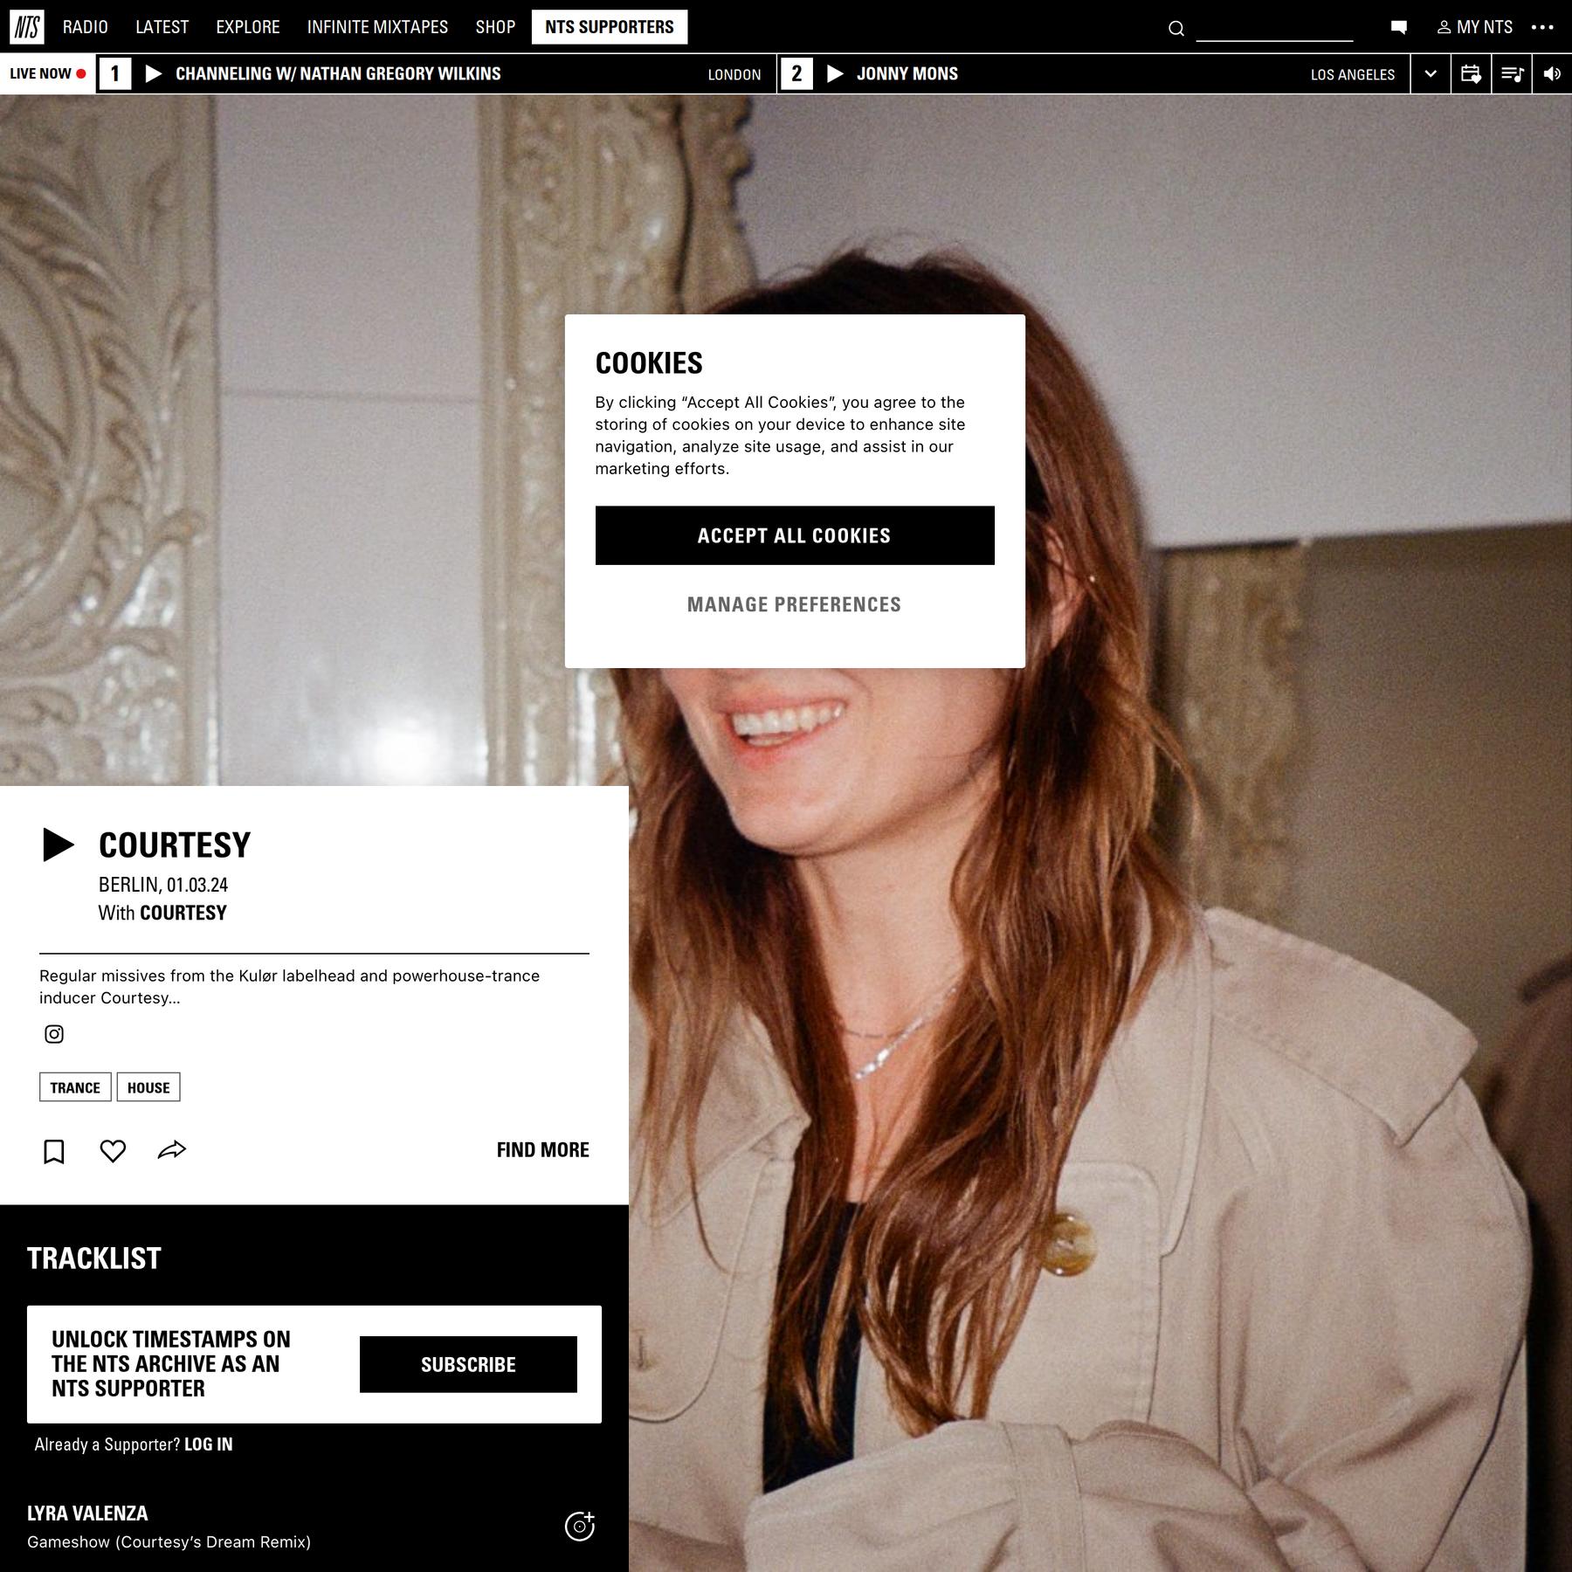Image resolution: width=1572 pixels, height=1572 pixels.
Task: Bookmark the Courtesy episode
Action: pyautogui.click(x=54, y=1151)
